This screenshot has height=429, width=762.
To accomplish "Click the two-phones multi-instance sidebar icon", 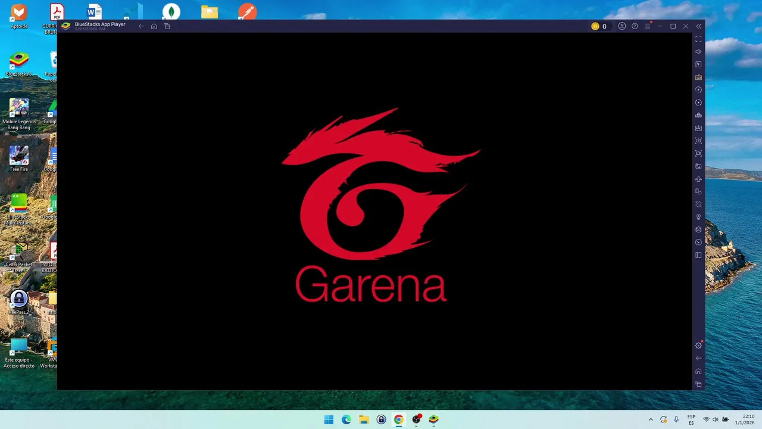I will [x=698, y=192].
